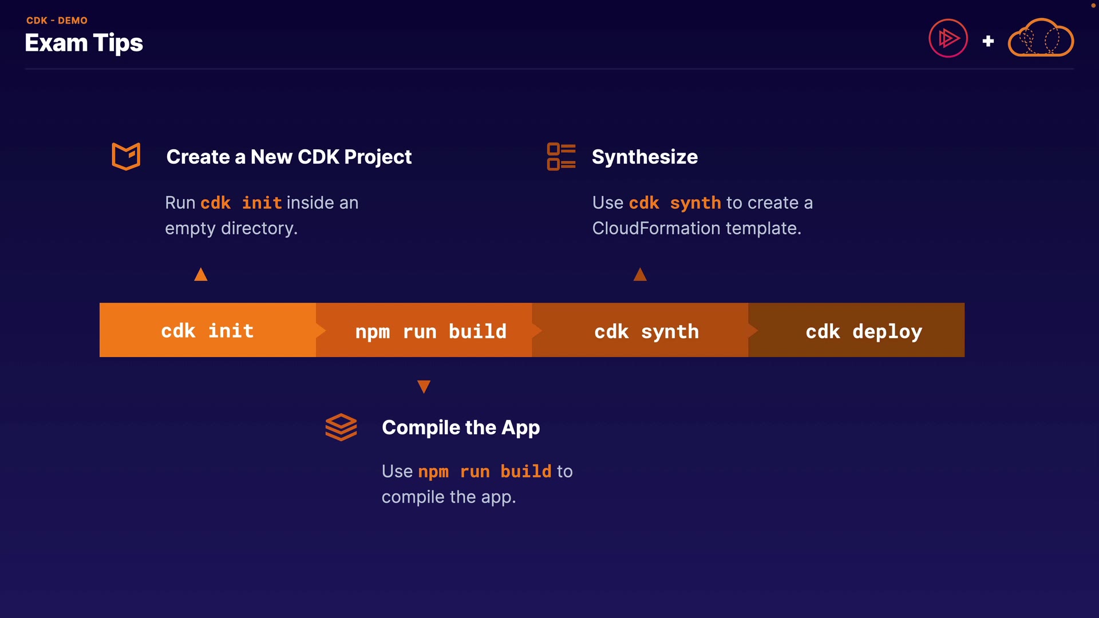Click the Exam Tips slide title
The image size is (1099, 618).
click(84, 43)
